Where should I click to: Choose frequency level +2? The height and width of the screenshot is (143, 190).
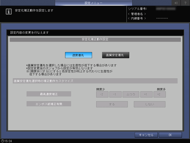[159, 94]
